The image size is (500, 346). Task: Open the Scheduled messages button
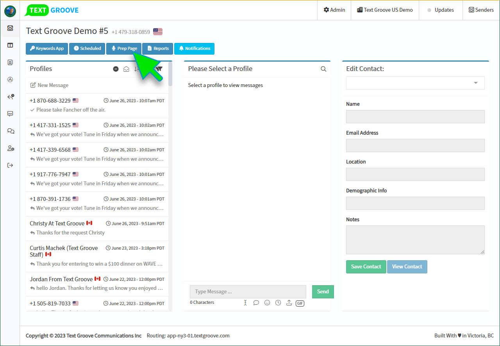click(87, 48)
